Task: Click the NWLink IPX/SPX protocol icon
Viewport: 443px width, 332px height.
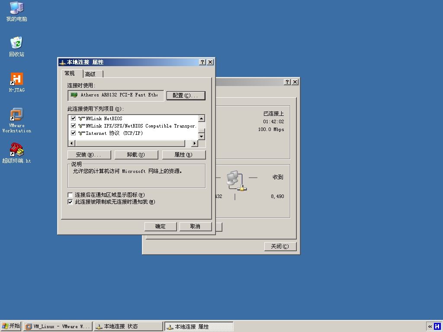Action: point(82,126)
